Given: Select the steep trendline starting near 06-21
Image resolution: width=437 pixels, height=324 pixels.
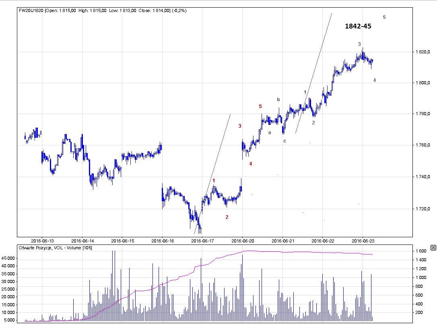Looking at the screenshot, I should click(x=314, y=73).
